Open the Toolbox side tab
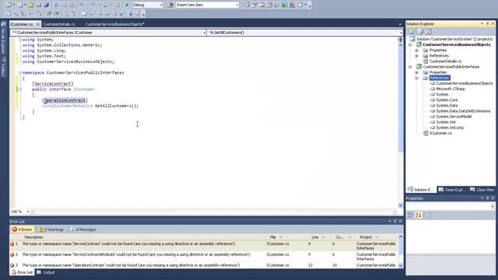 tap(3, 67)
